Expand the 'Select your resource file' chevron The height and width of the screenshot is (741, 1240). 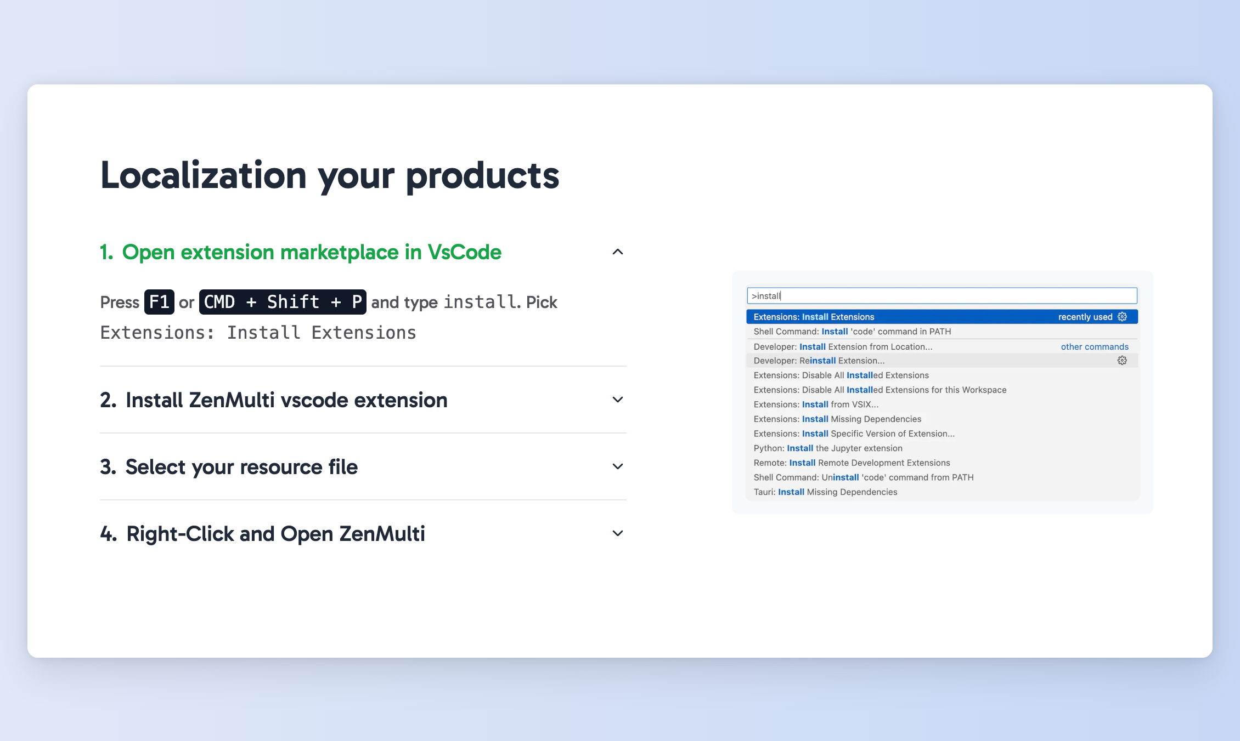[x=617, y=467]
